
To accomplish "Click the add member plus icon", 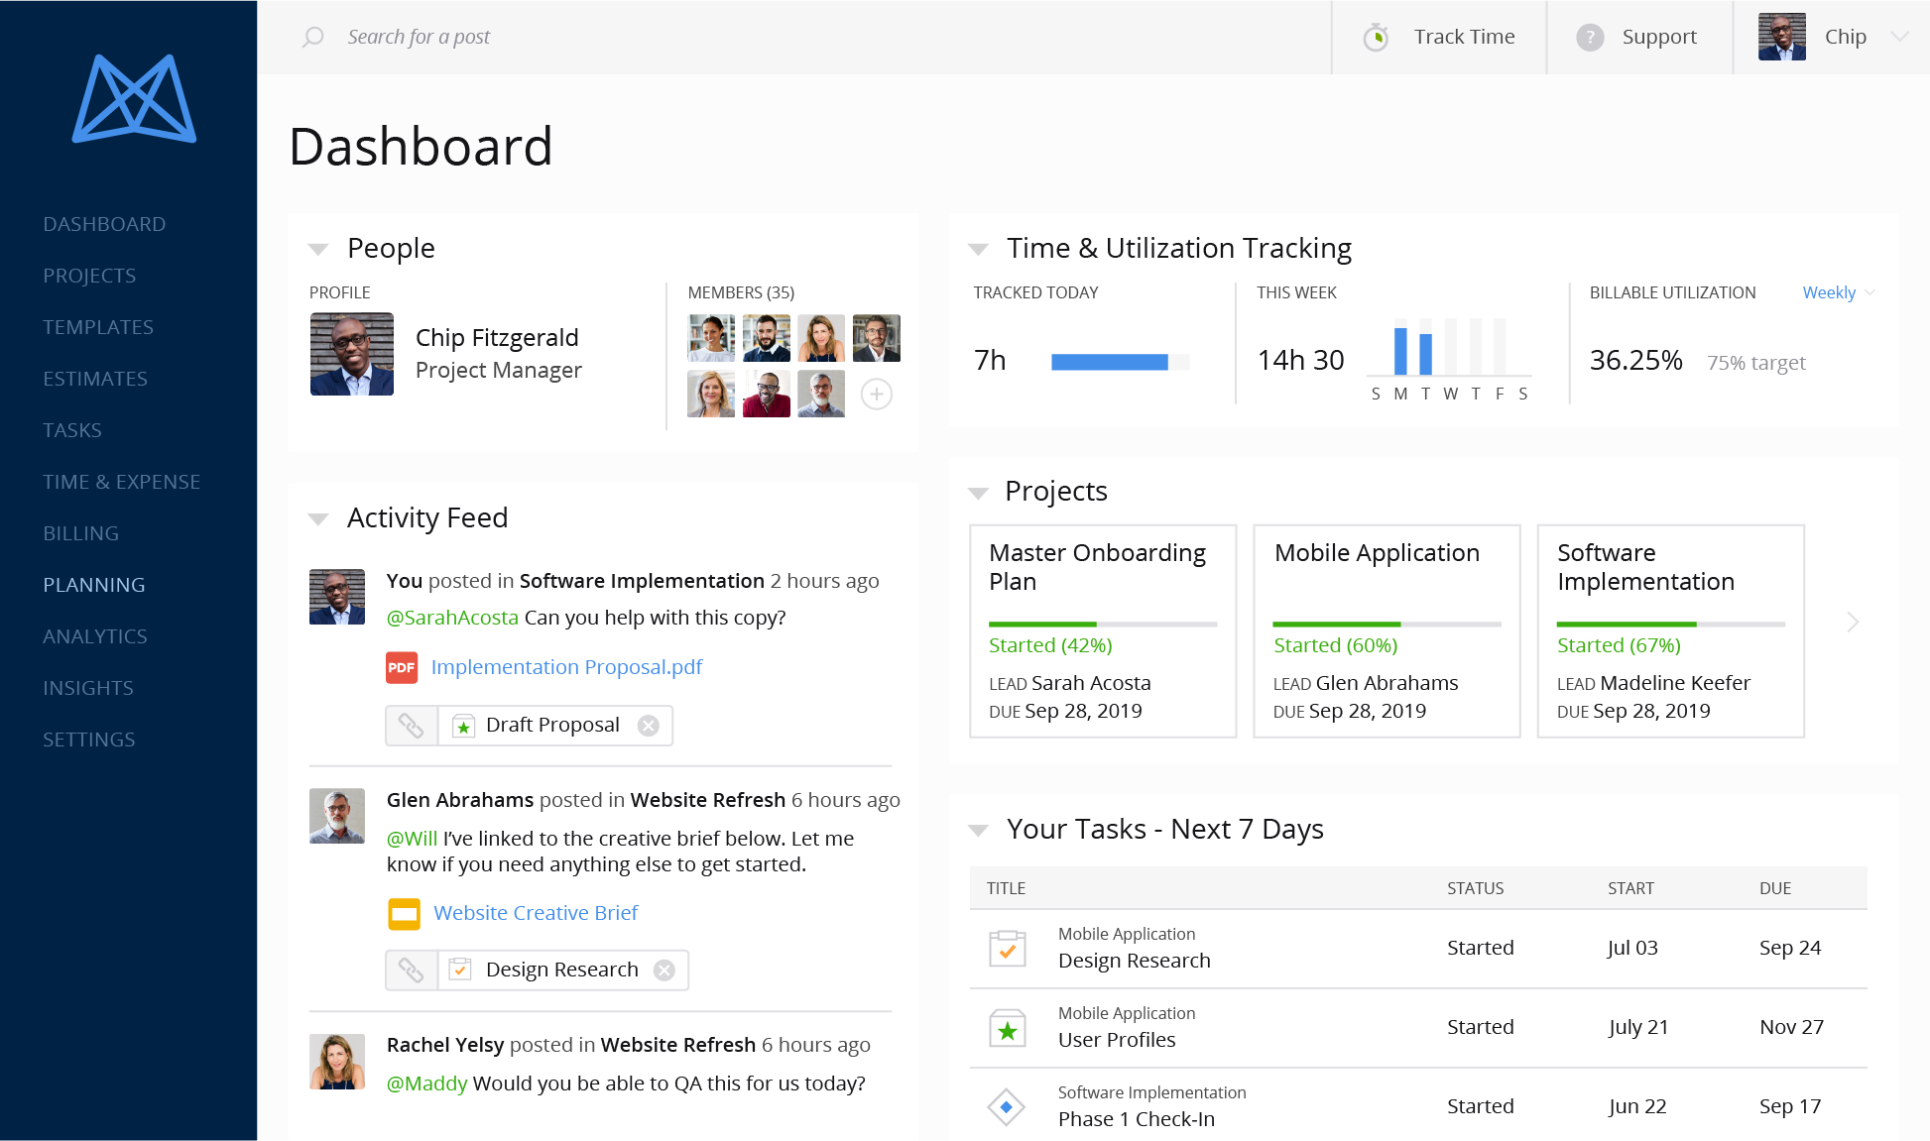I will coord(876,394).
